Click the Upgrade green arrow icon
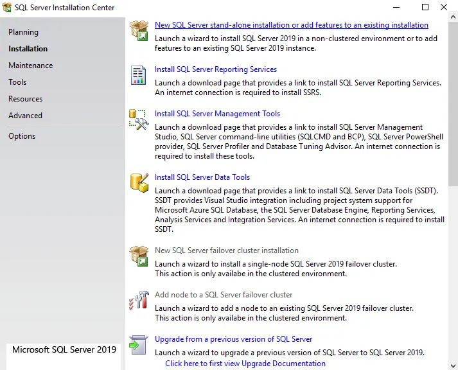Viewport: 458px width, 370px height. click(138, 345)
